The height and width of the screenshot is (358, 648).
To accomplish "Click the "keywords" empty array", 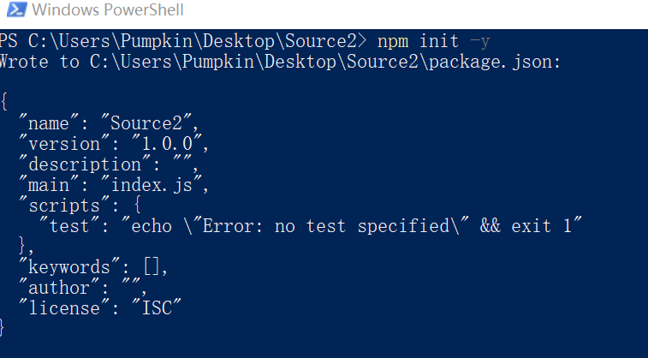I will 152,267.
